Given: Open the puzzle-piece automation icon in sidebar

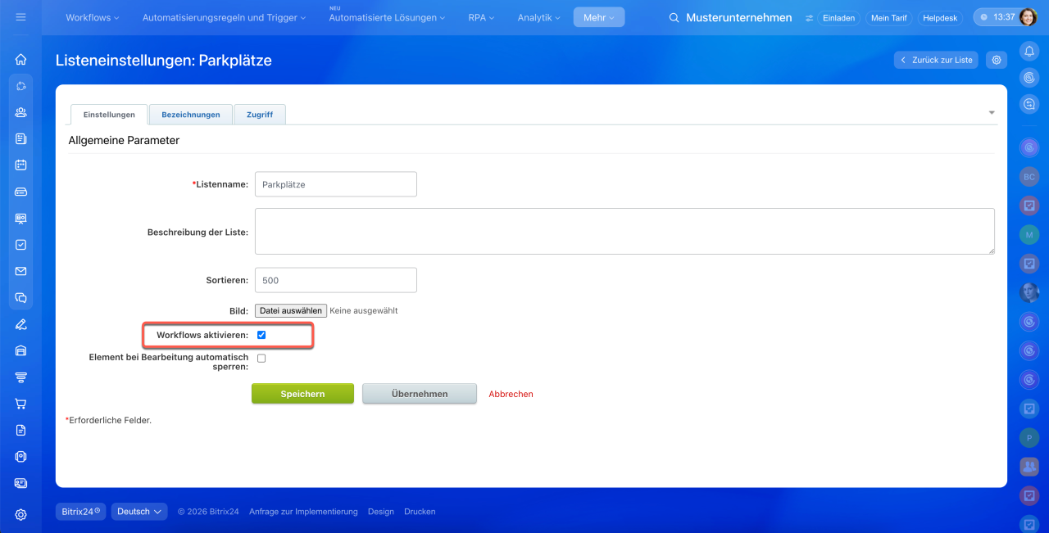Looking at the screenshot, I should pos(20,86).
